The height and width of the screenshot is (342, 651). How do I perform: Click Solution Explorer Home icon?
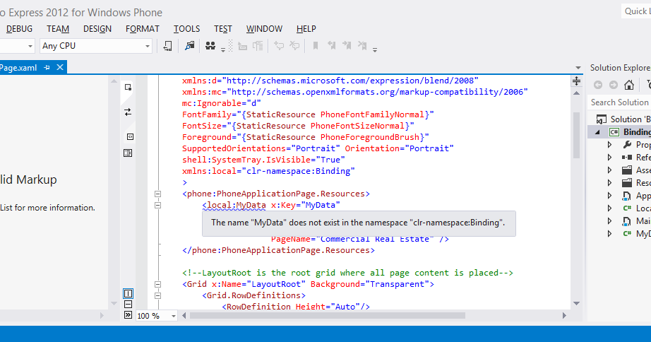[x=629, y=85]
